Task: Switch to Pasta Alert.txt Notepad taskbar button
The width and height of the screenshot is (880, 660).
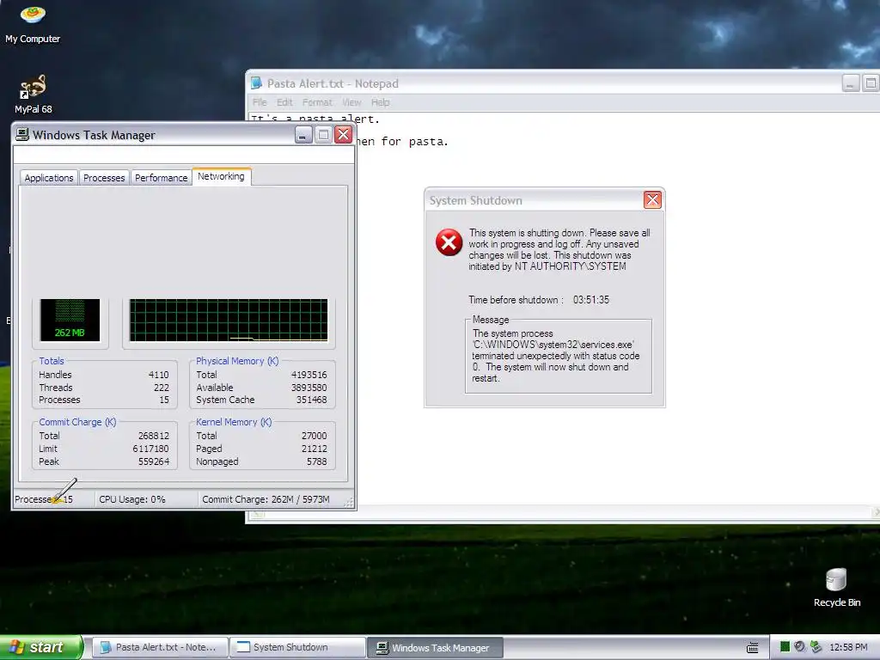Action: [x=159, y=647]
